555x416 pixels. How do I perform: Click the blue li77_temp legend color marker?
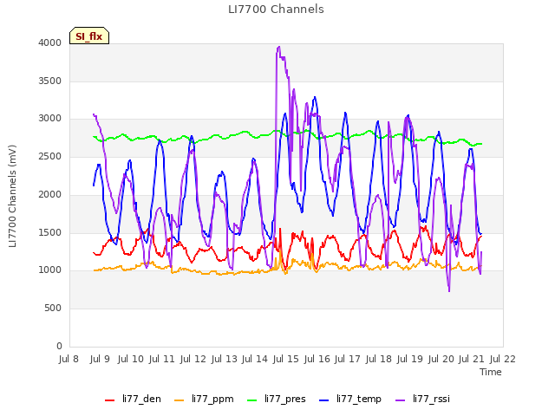coord(324,400)
